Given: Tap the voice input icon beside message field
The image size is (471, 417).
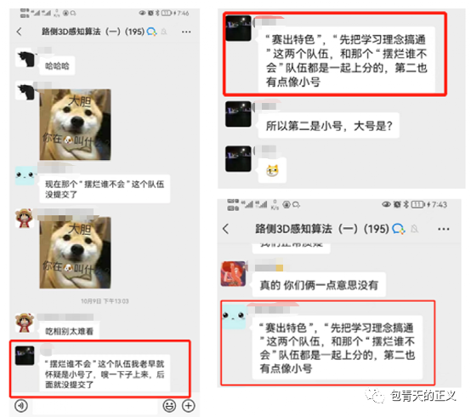Looking at the screenshot, I should pos(21,406).
